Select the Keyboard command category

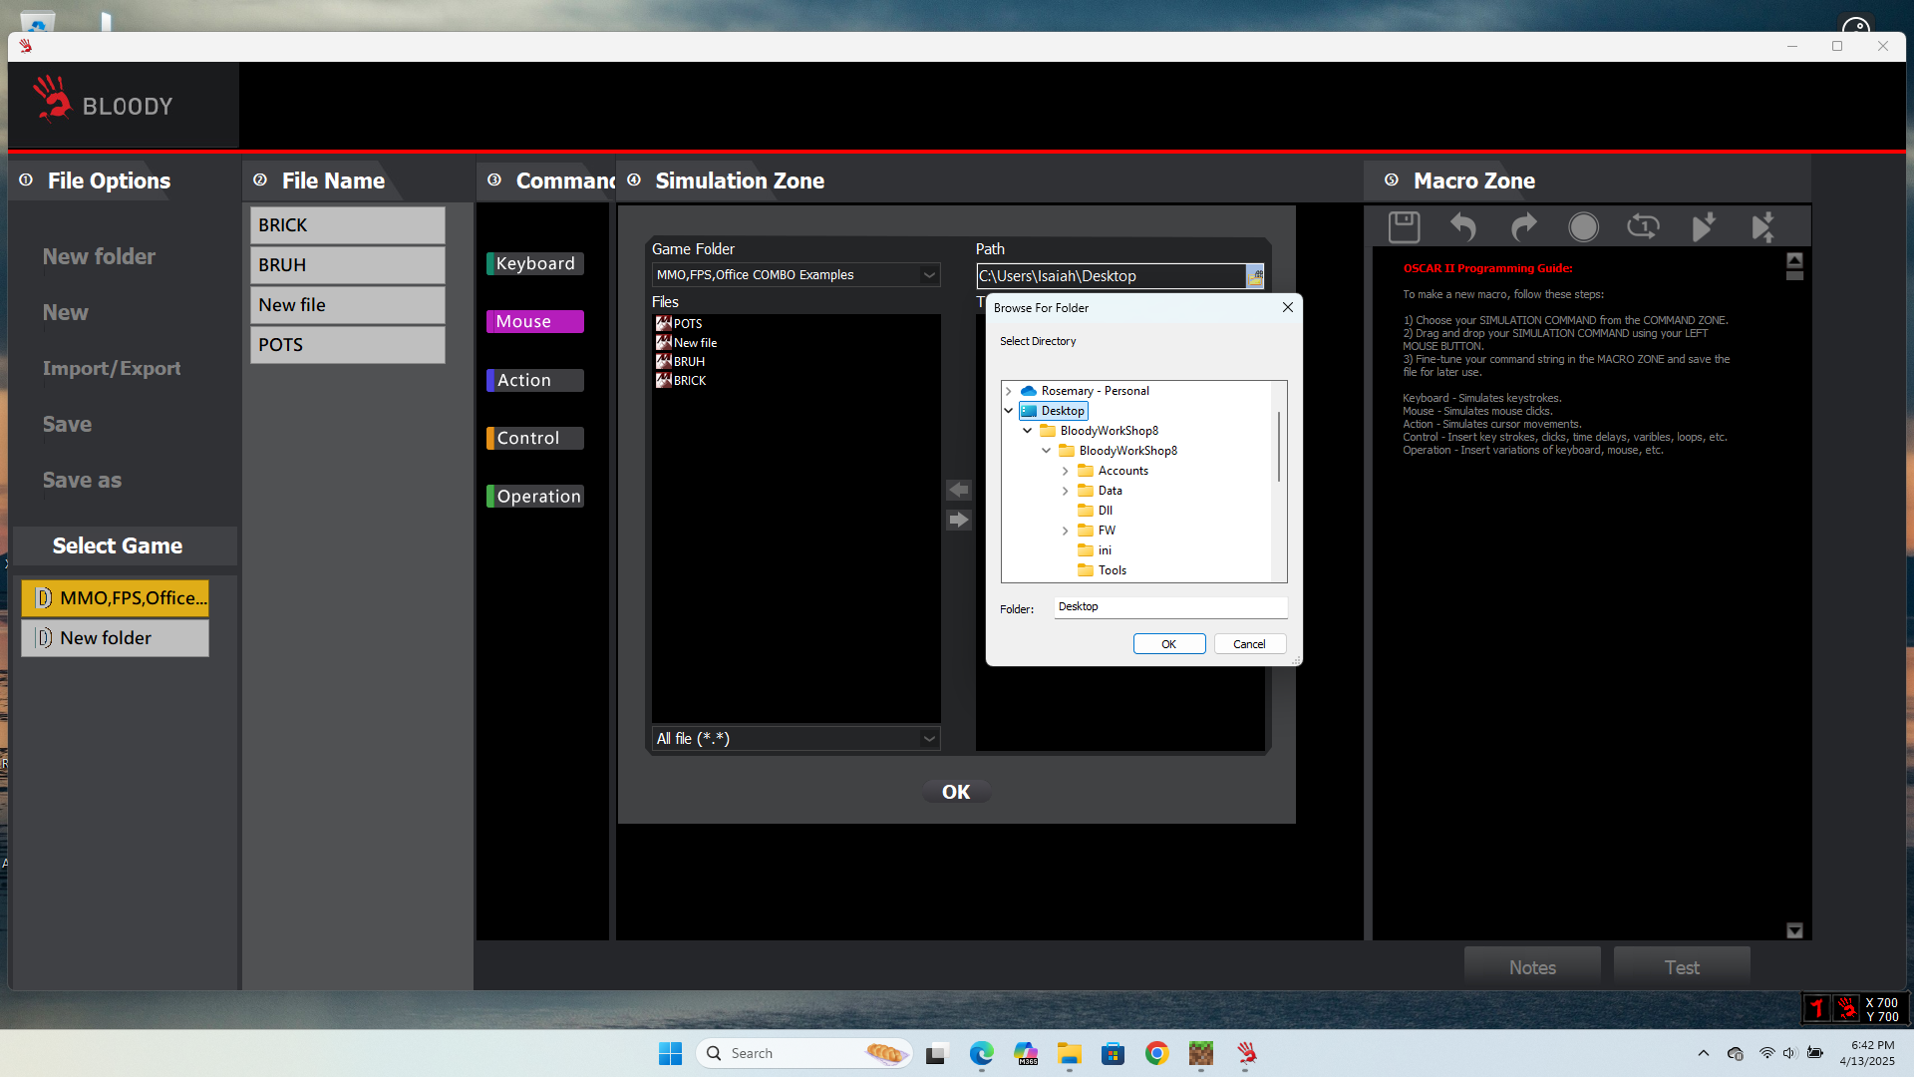click(x=535, y=263)
